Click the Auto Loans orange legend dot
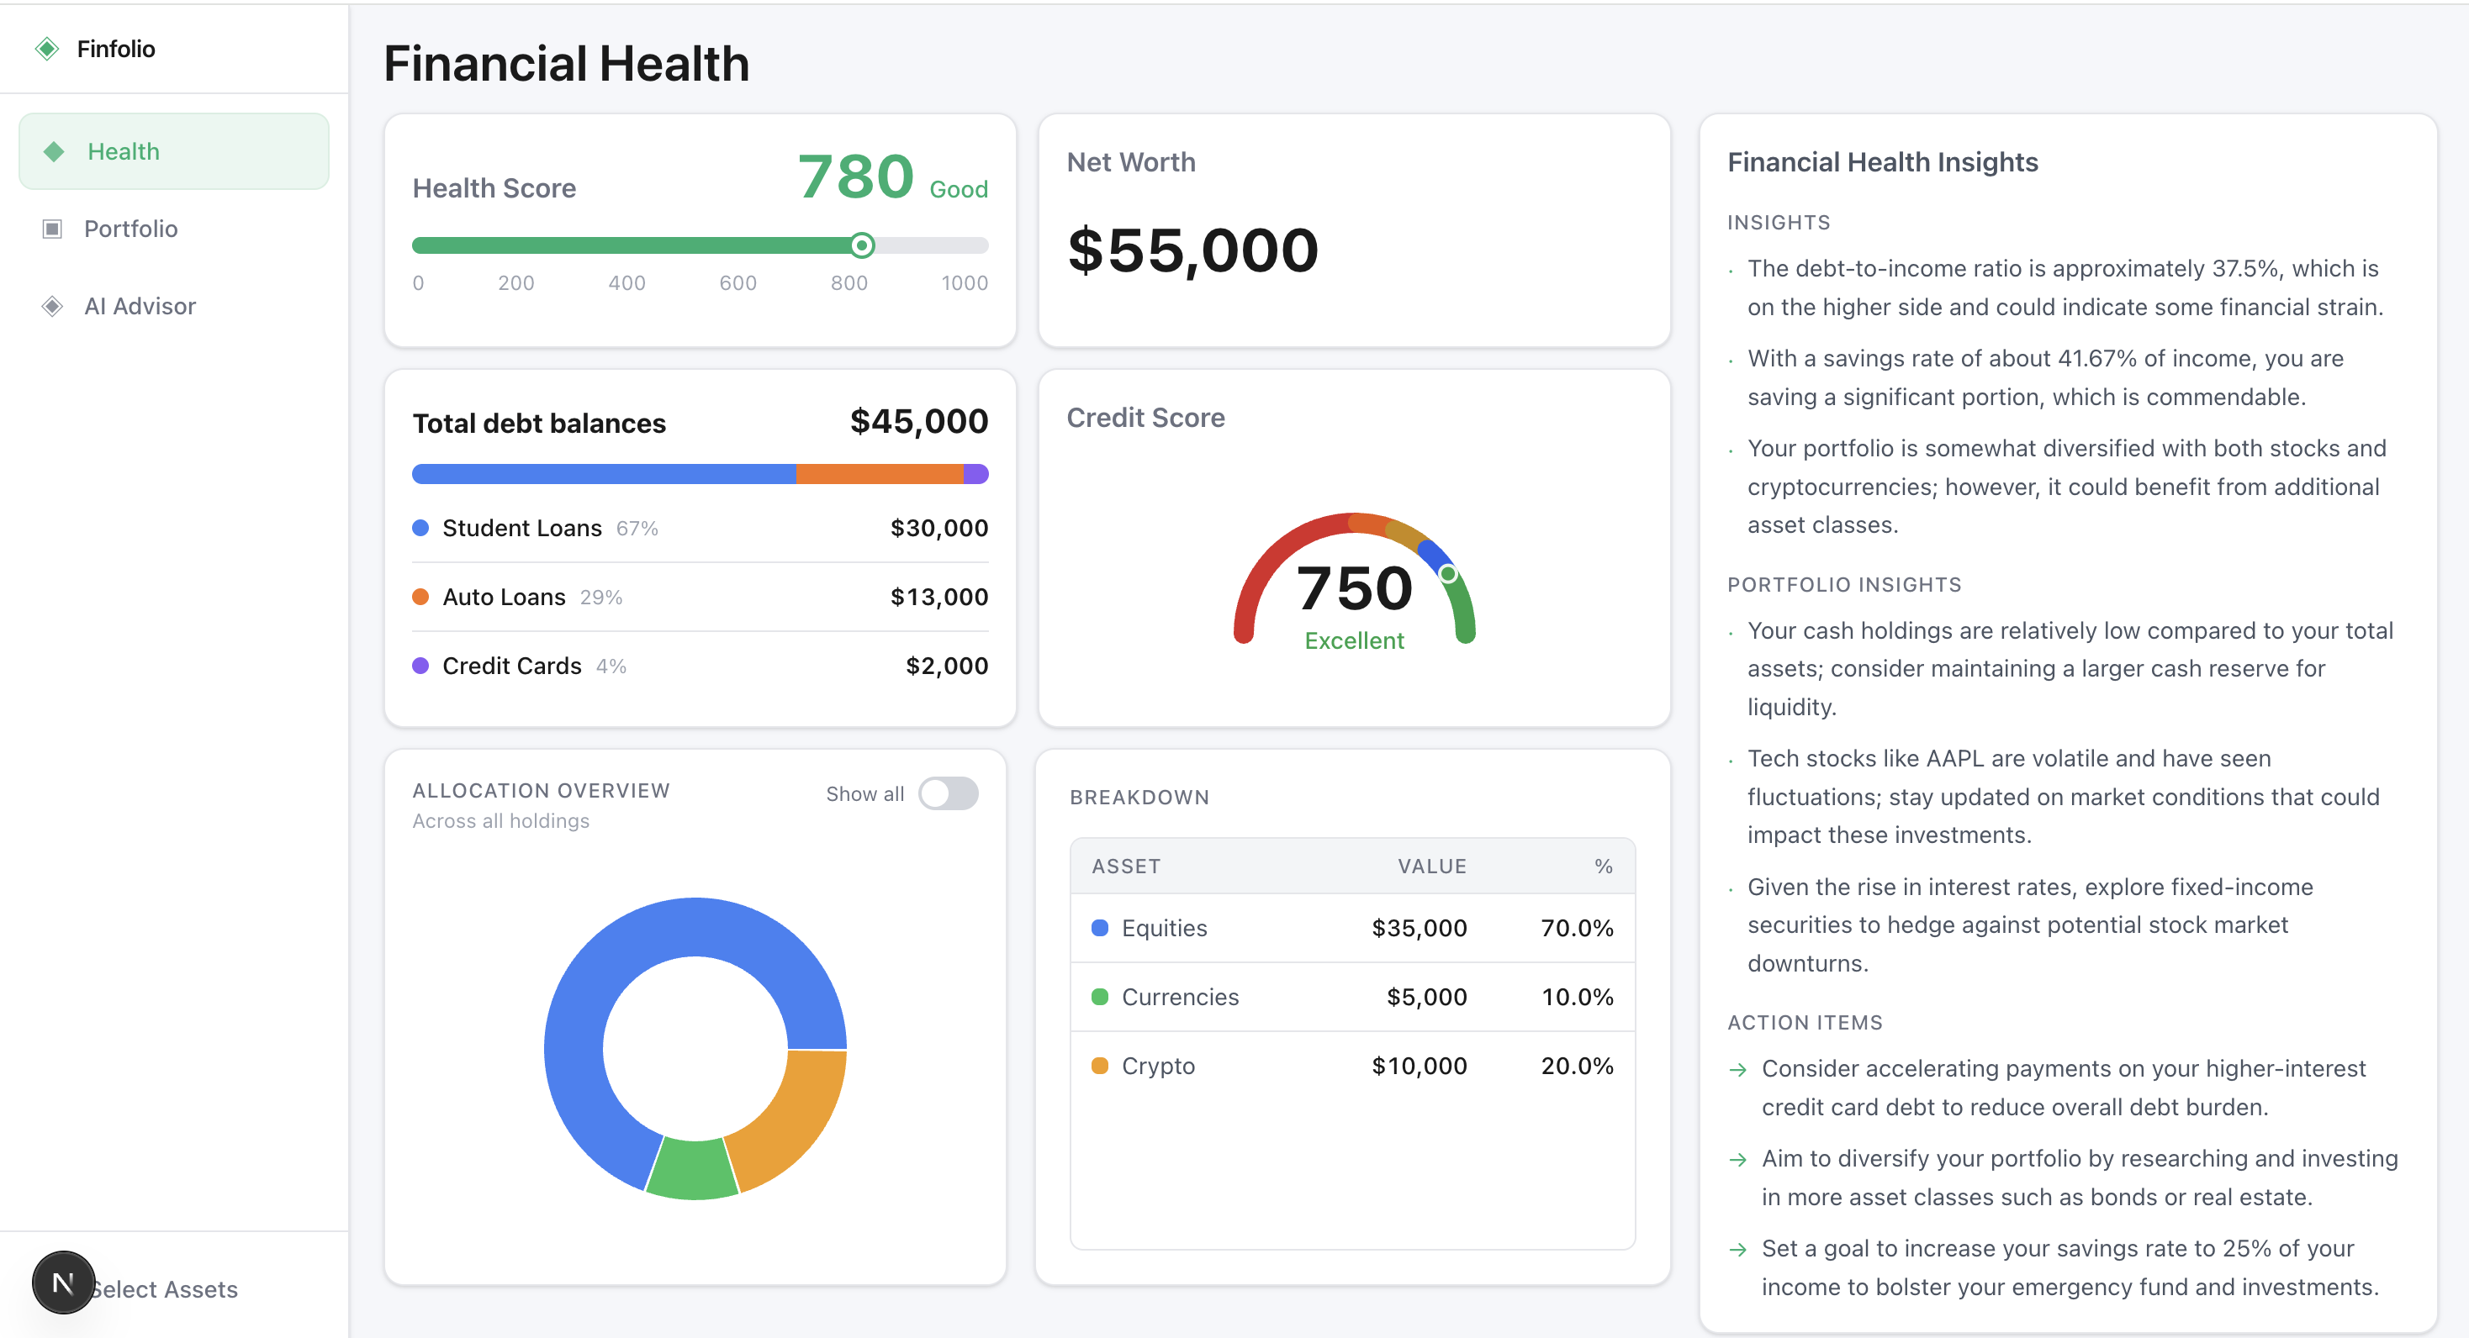This screenshot has height=1338, width=2469. pyautogui.click(x=420, y=596)
